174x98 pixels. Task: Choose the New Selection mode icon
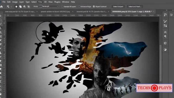click(x=16, y=7)
